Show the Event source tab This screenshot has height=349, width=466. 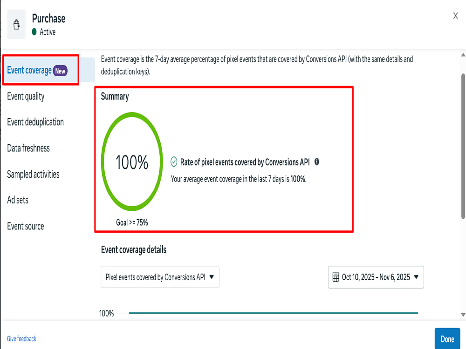pyautogui.click(x=26, y=226)
